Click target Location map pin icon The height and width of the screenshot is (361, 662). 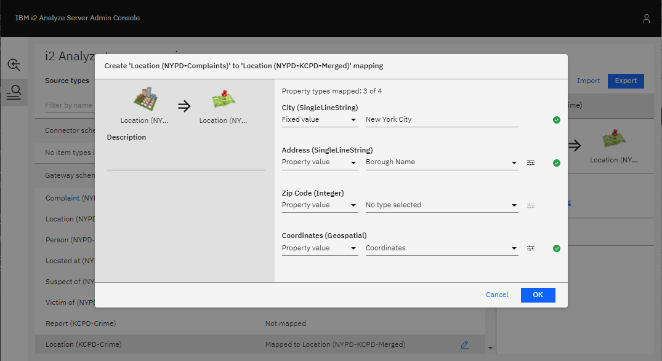click(x=224, y=100)
